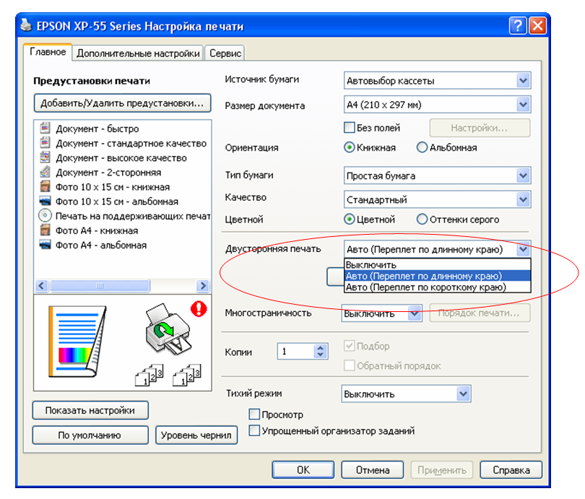Click the Настройки... button next to Без полей

[x=480, y=128]
